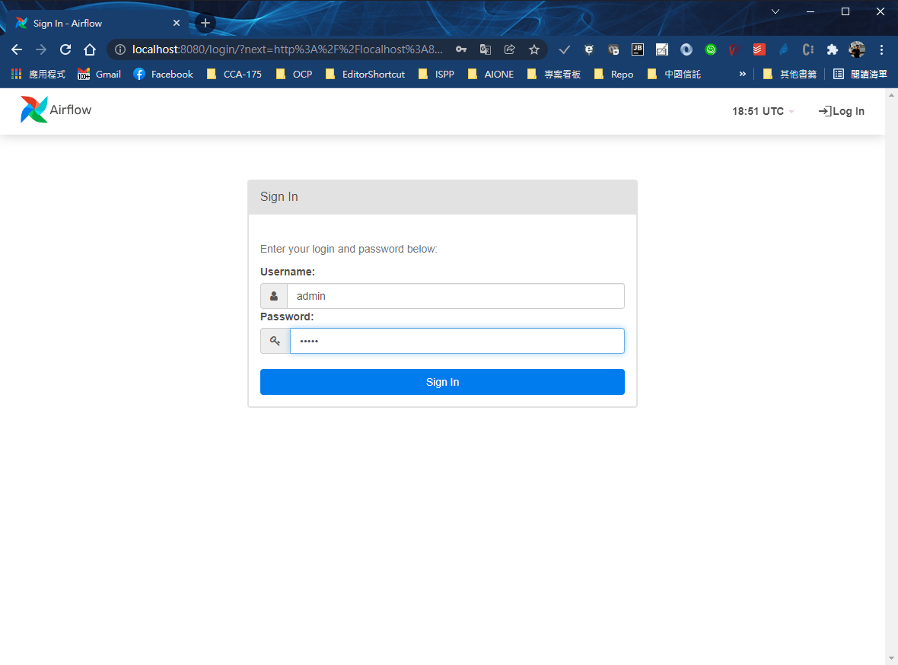Open the password manager key icon in address bar
This screenshot has height=665, width=898.
coord(461,49)
